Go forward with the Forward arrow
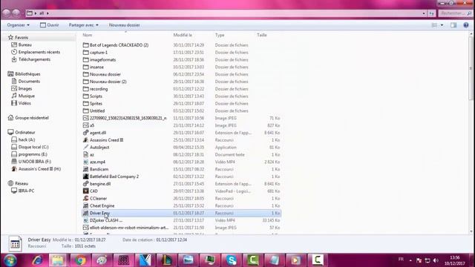Viewport: 475px width, 267px height. (x=16, y=13)
